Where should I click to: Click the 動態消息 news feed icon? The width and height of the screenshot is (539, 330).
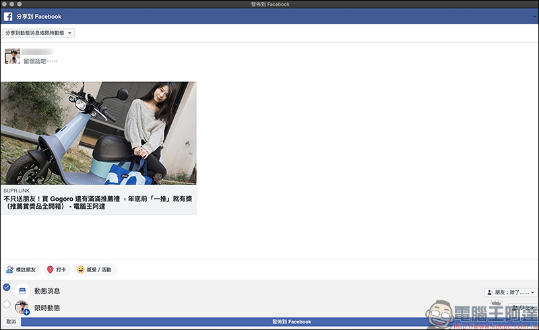click(22, 291)
